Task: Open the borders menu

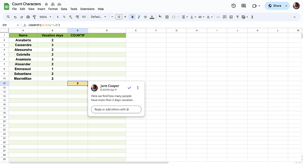Action: tap(167, 17)
